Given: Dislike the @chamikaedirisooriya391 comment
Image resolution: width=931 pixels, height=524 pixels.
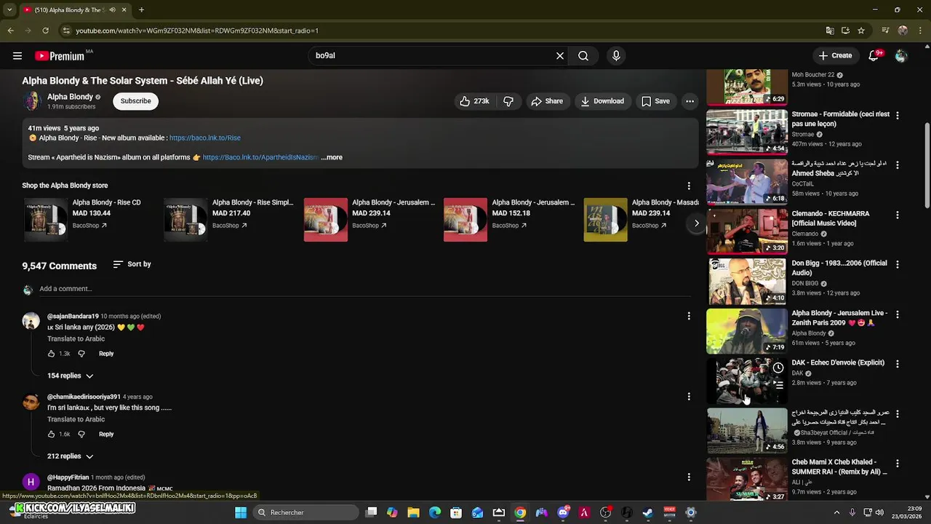Looking at the screenshot, I should [81, 434].
